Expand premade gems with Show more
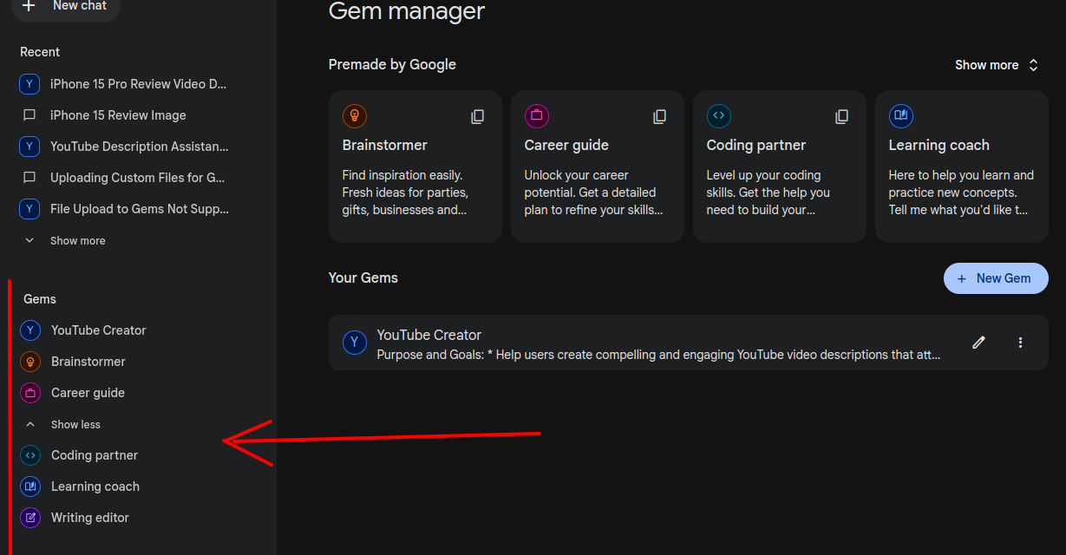 (997, 65)
